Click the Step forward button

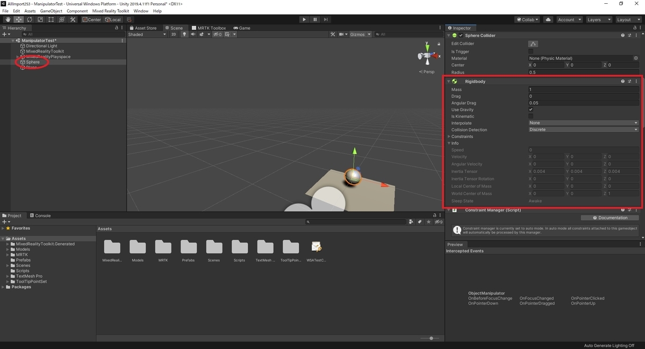pos(326,20)
